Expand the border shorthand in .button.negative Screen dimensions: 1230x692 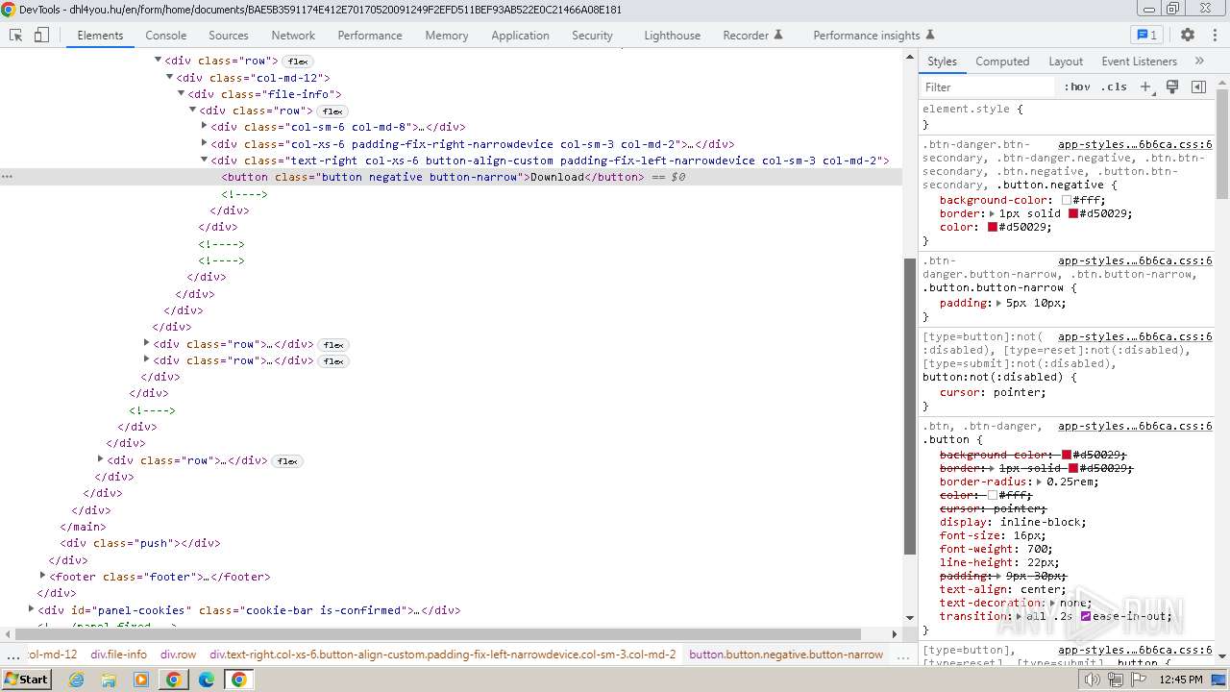(991, 213)
